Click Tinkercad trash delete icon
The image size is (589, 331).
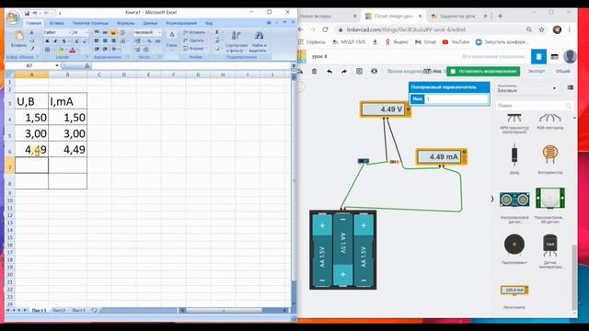click(315, 71)
